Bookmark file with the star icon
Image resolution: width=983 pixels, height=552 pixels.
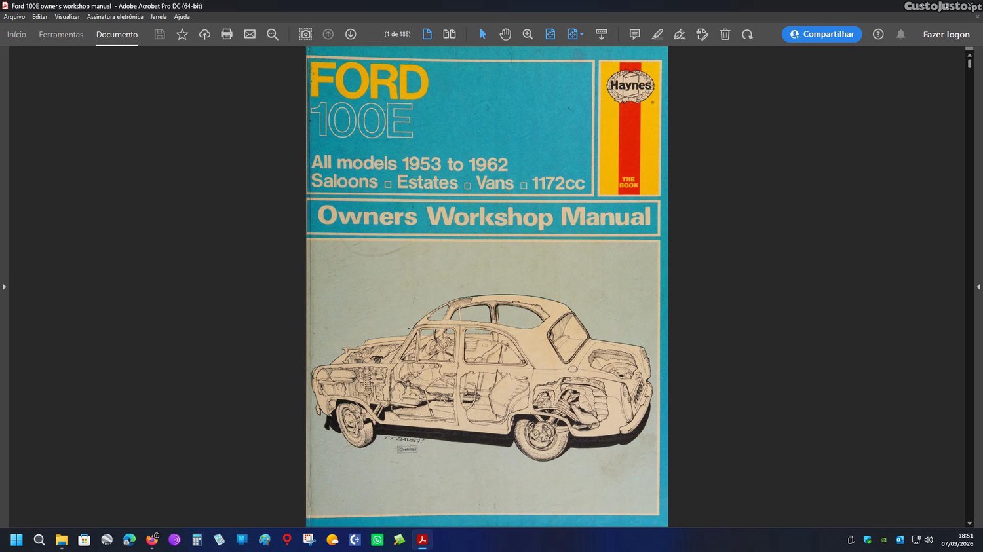click(x=182, y=34)
